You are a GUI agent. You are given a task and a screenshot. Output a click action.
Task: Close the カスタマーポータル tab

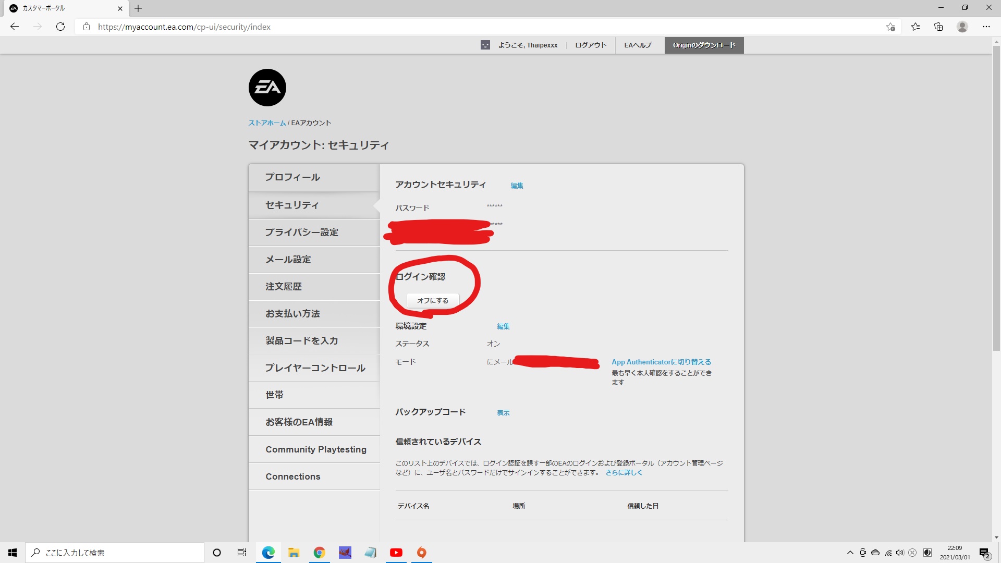120,8
